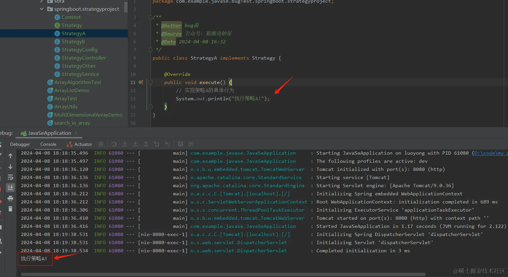Open StrategyService class file
Screen dimensions: 508x277
[x=80, y=74]
